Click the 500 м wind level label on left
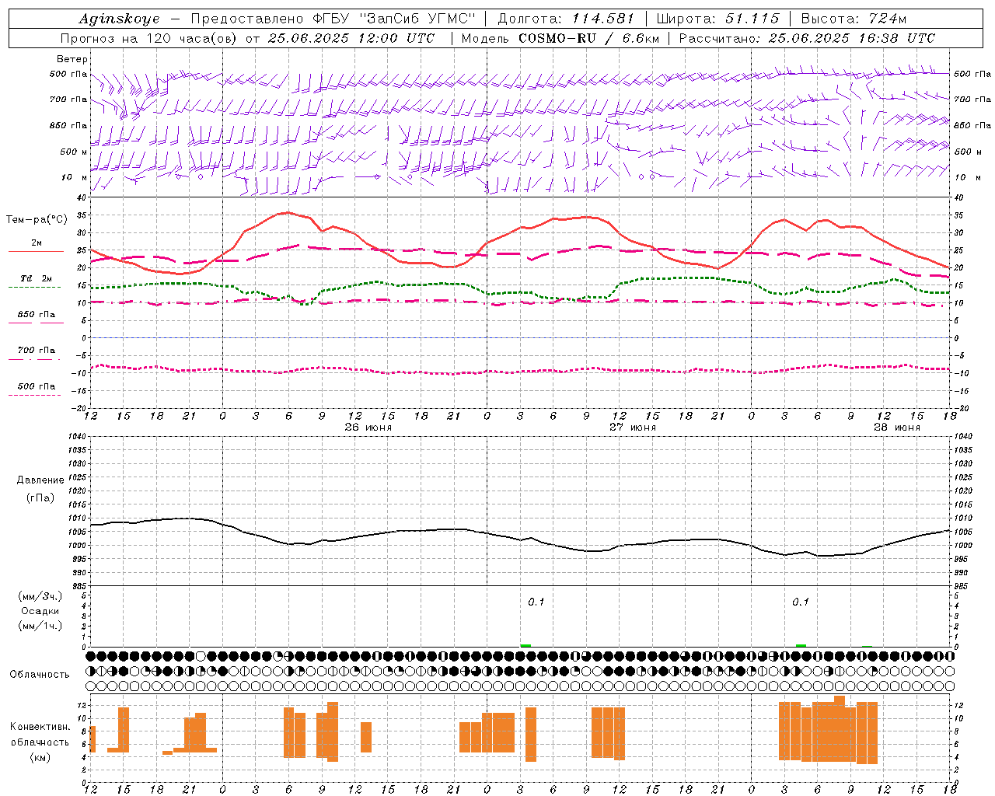995x796 pixels. (74, 152)
